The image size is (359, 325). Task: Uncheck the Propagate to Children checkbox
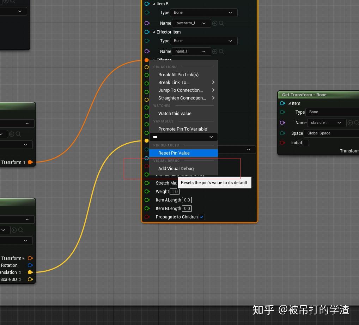pos(202,217)
